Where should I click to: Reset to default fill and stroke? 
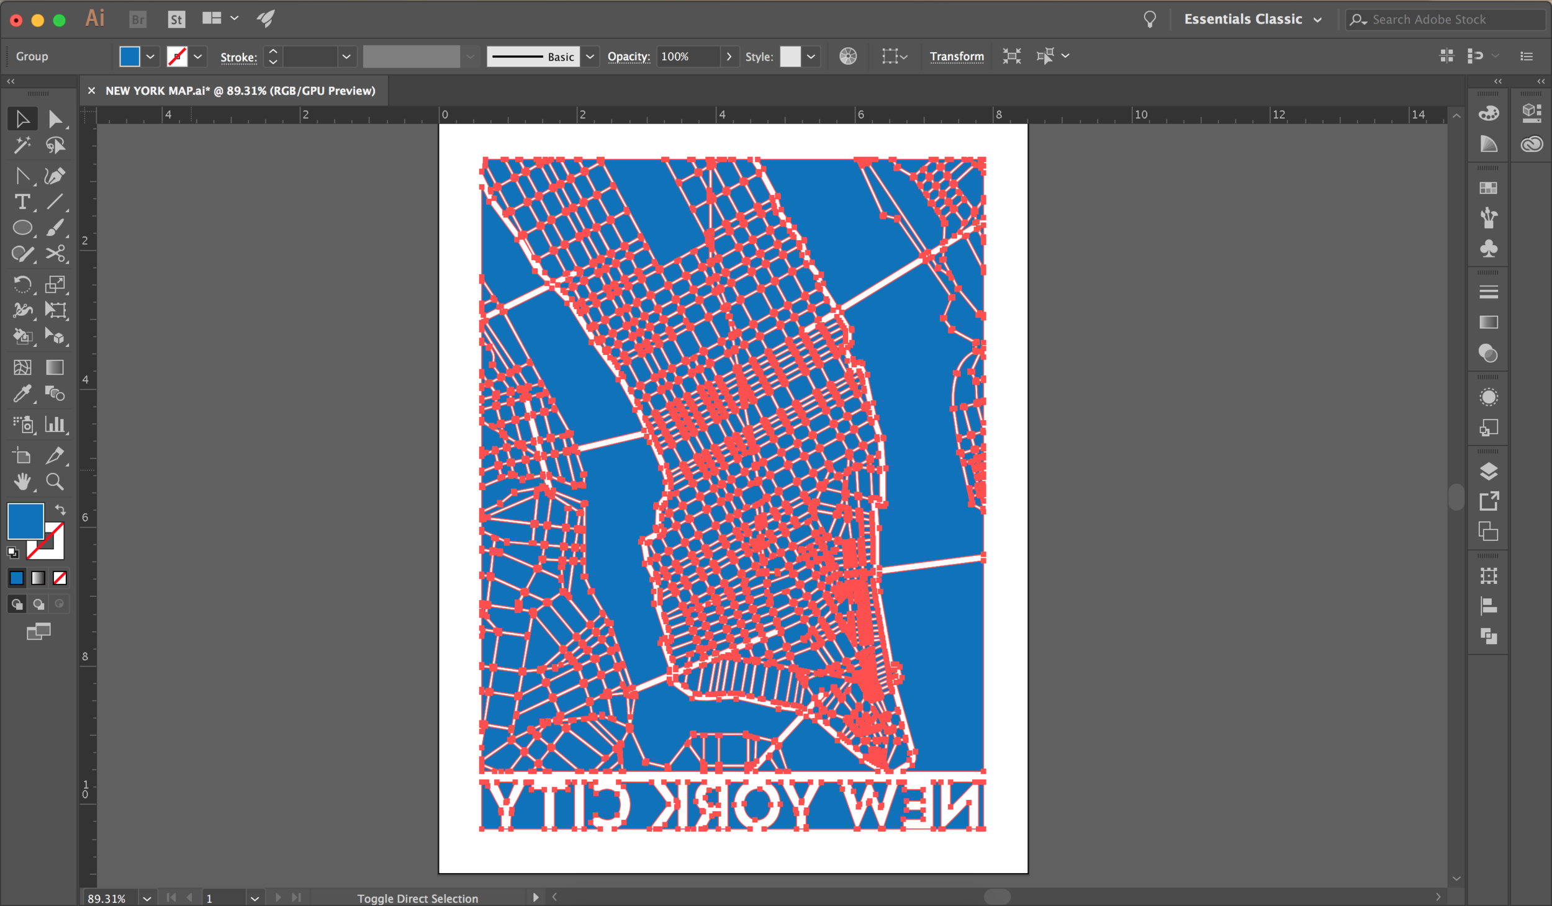tap(13, 552)
